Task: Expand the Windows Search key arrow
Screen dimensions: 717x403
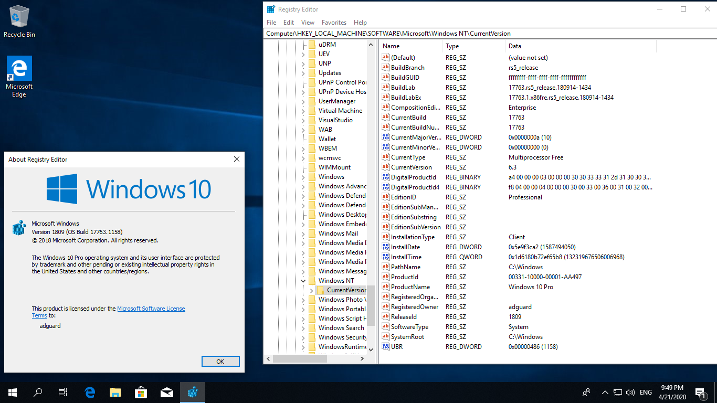Action: (303, 328)
